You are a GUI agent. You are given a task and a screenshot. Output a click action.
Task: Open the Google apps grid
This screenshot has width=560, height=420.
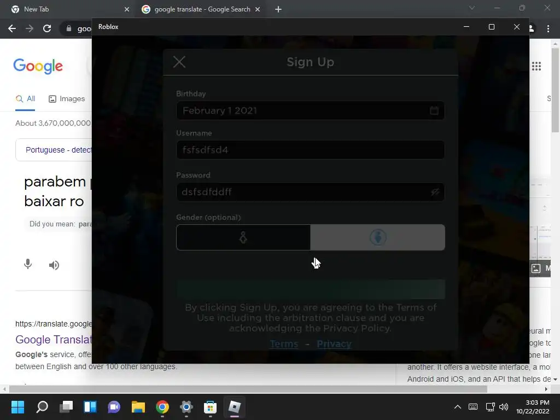[x=536, y=66]
